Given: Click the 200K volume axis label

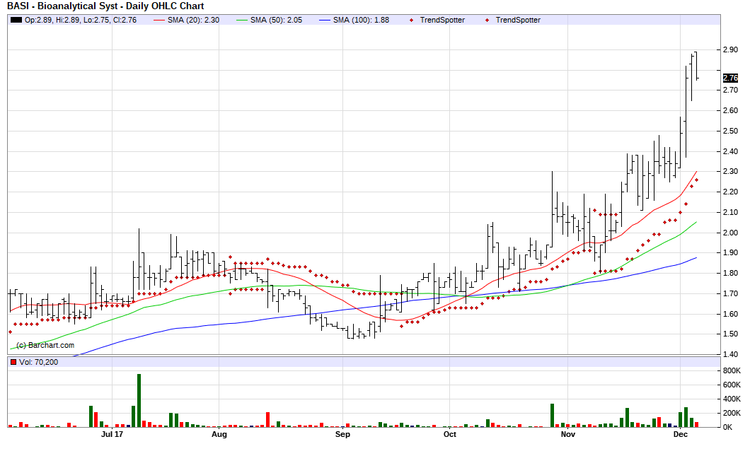Looking at the screenshot, I should coord(732,413).
